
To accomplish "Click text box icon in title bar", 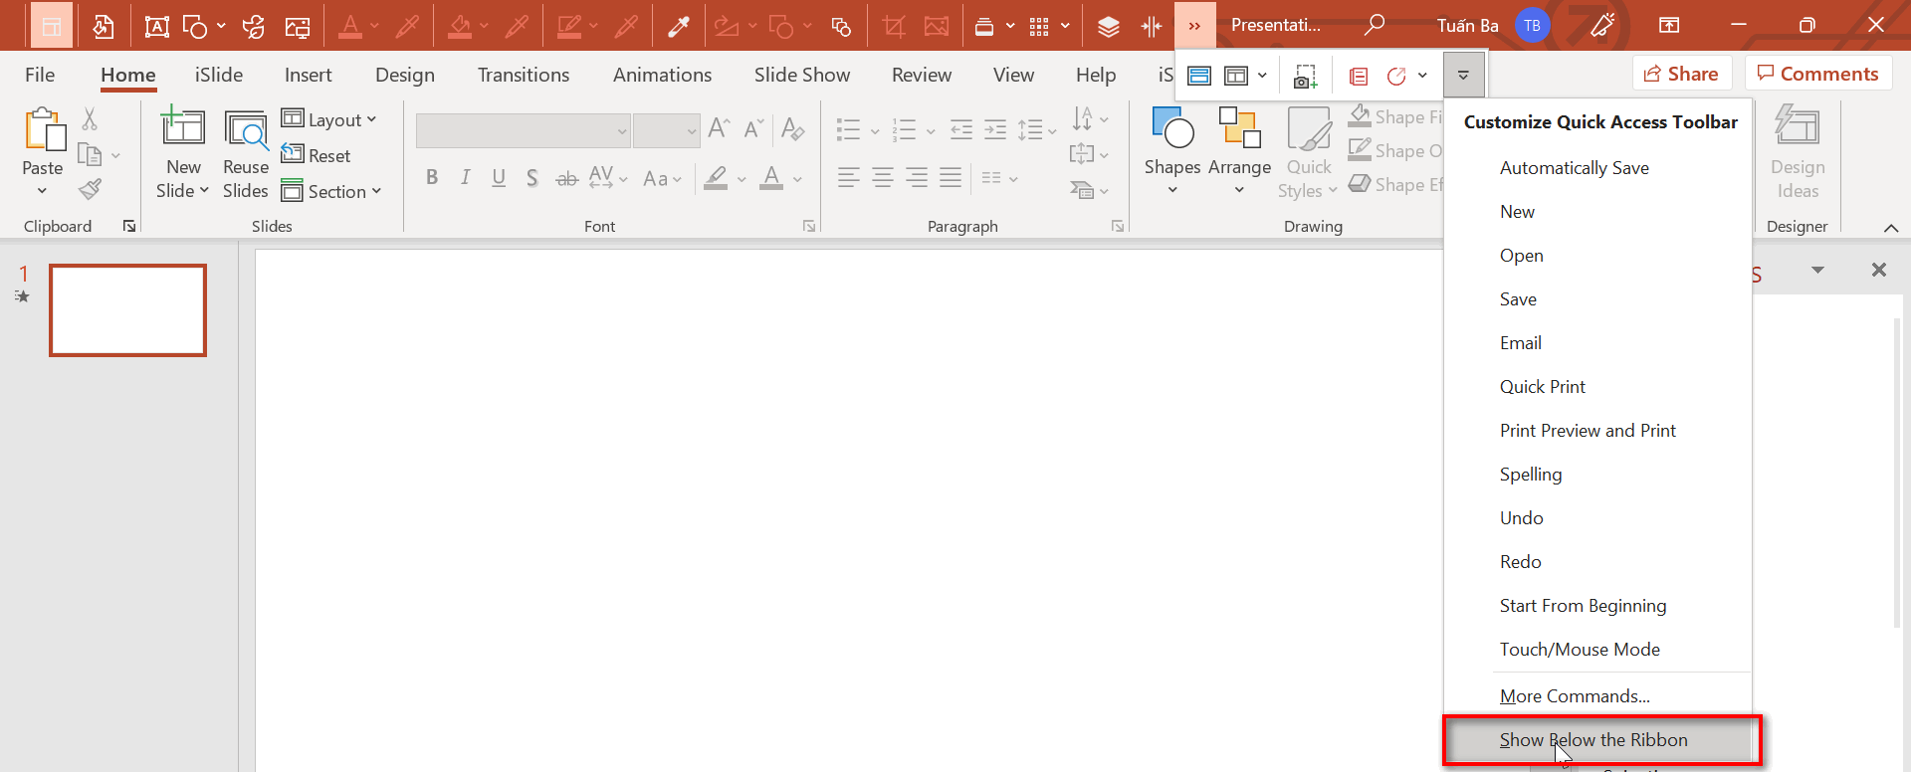I will (x=157, y=26).
